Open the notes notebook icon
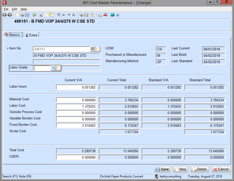This screenshot has height=181, width=234. pyautogui.click(x=93, y=15)
